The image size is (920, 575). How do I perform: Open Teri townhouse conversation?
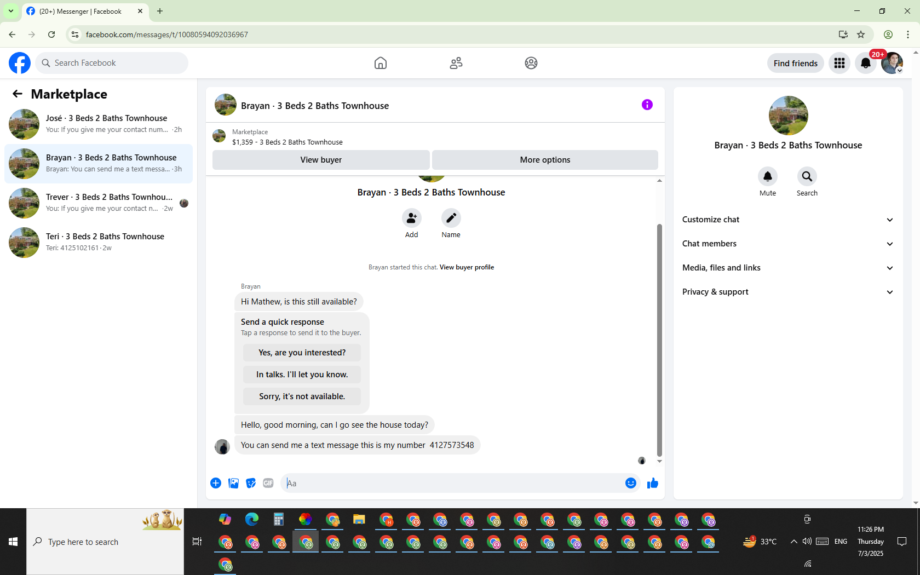(99, 243)
